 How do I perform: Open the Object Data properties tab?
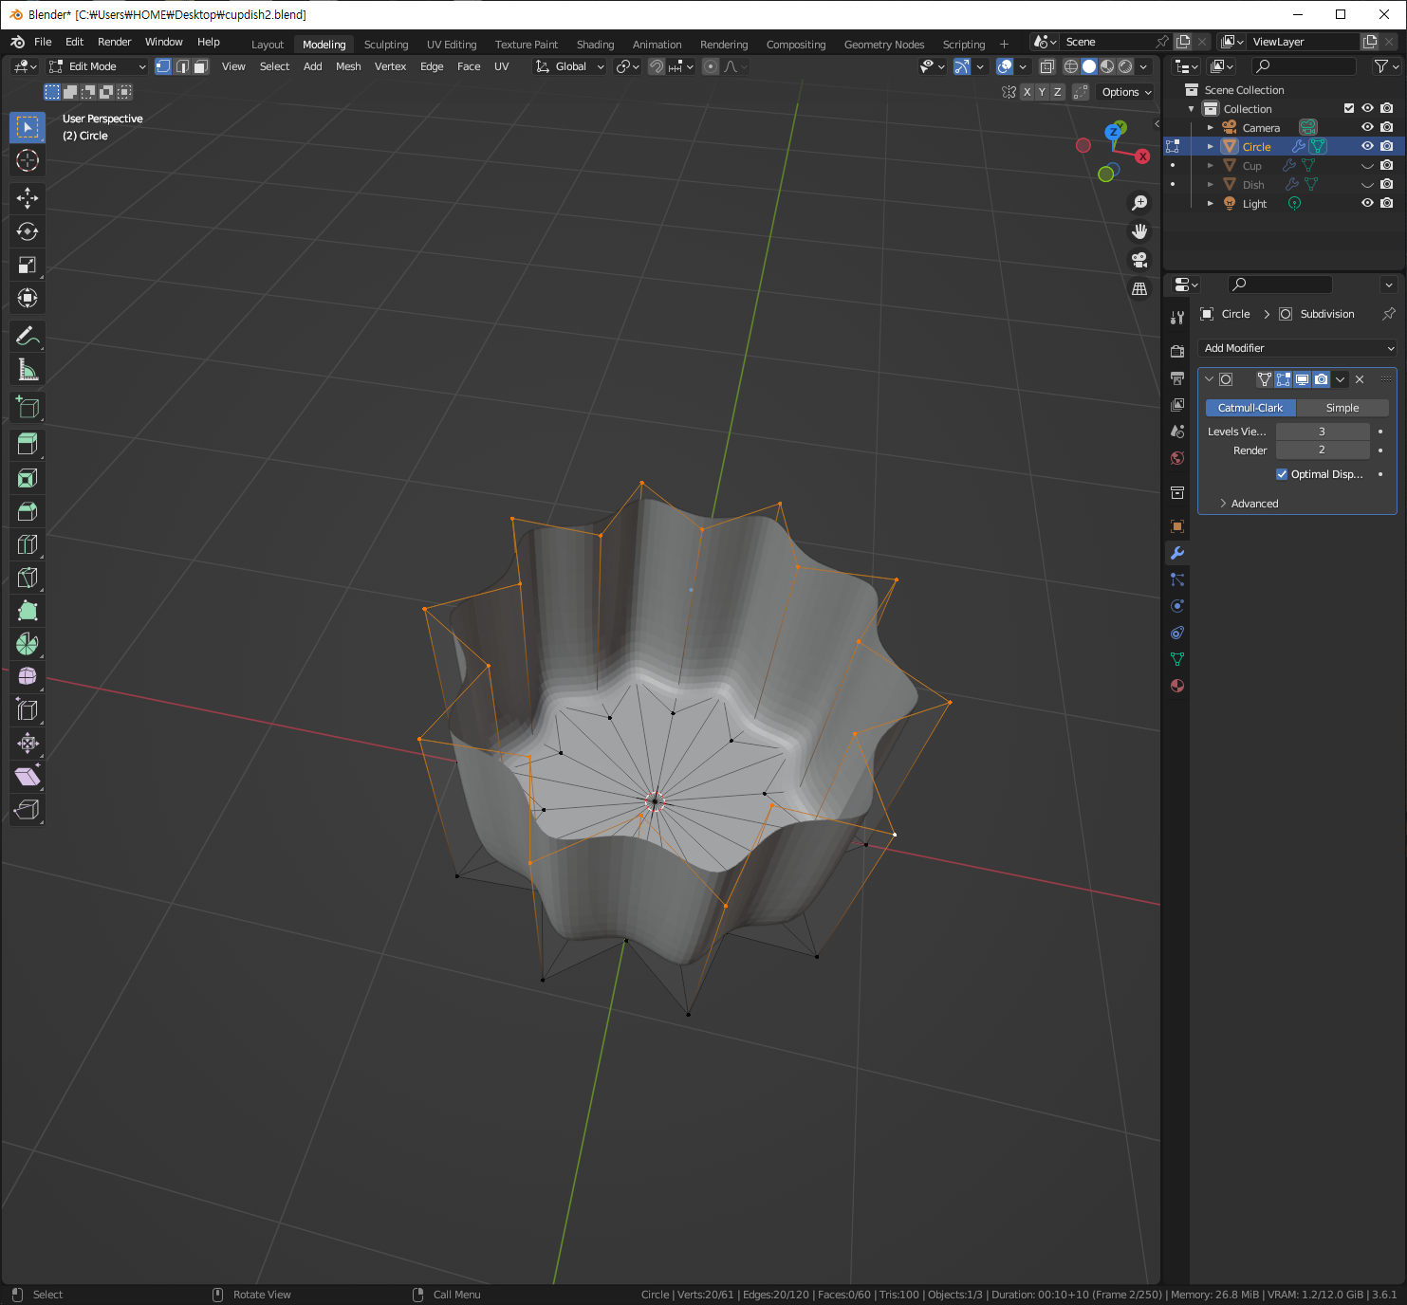[1177, 659]
